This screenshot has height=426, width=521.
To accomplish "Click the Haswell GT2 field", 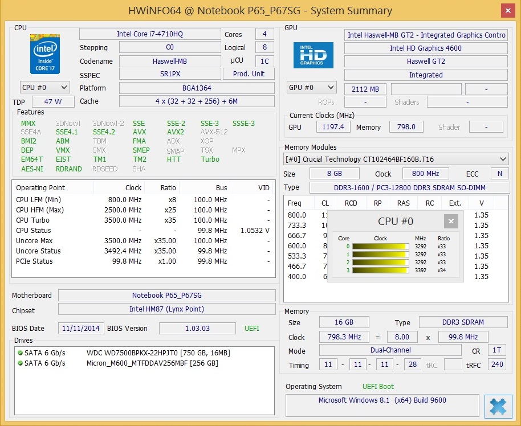I will (426, 62).
